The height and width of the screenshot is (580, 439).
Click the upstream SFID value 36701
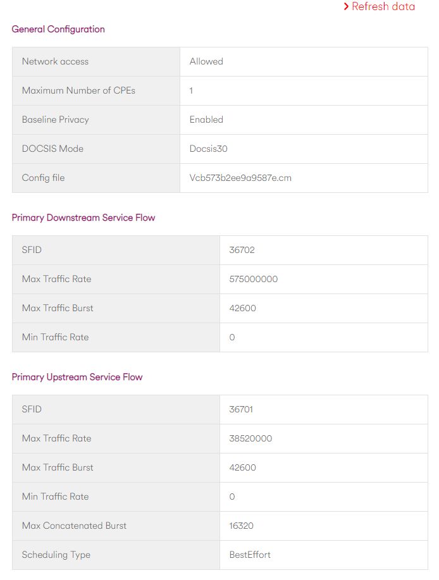[x=241, y=409]
